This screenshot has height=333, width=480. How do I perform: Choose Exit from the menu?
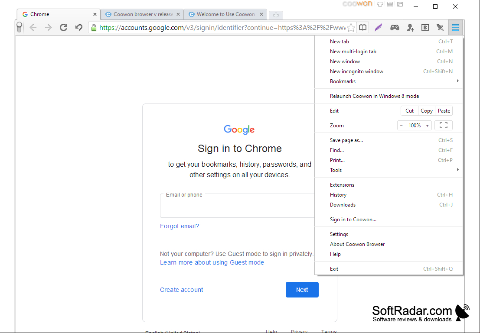389,269
